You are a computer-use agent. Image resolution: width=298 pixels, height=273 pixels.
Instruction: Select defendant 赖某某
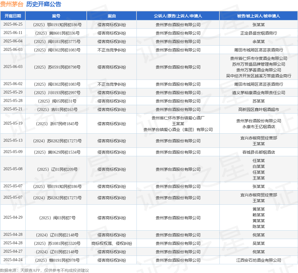258,215
